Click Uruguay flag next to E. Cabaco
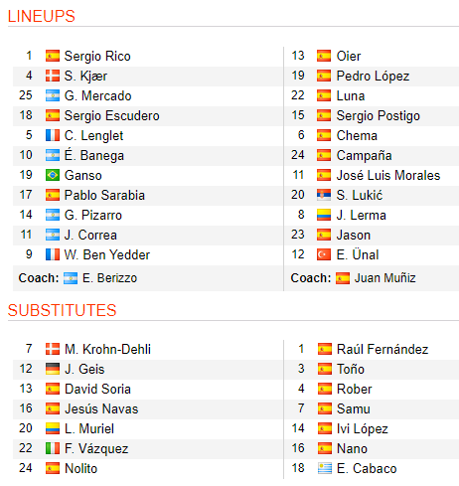Screen dimensions: 459x486 [x=325, y=468]
